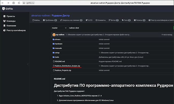This screenshot has width=174, height=104.
Task: Open the aq-rudiron author link
Action: 60,35
